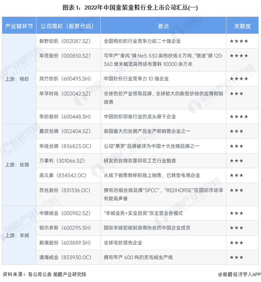Click company 嘉欣丝绸（002404.SZ）
This screenshot has height=282, width=261.
[x=65, y=131]
